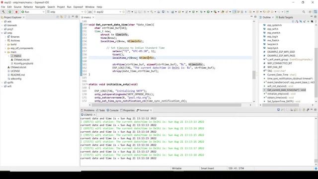The width and height of the screenshot is (318, 179).
Task: Edit sntp launch configuration gear icon
Action: coord(85,12)
